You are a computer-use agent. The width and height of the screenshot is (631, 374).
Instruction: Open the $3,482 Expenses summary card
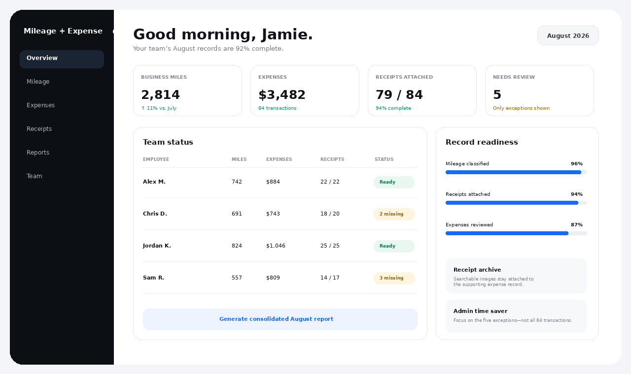(x=305, y=91)
